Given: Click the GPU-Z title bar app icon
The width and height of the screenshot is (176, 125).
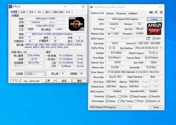Looking at the screenshot, I should pos(91,7).
